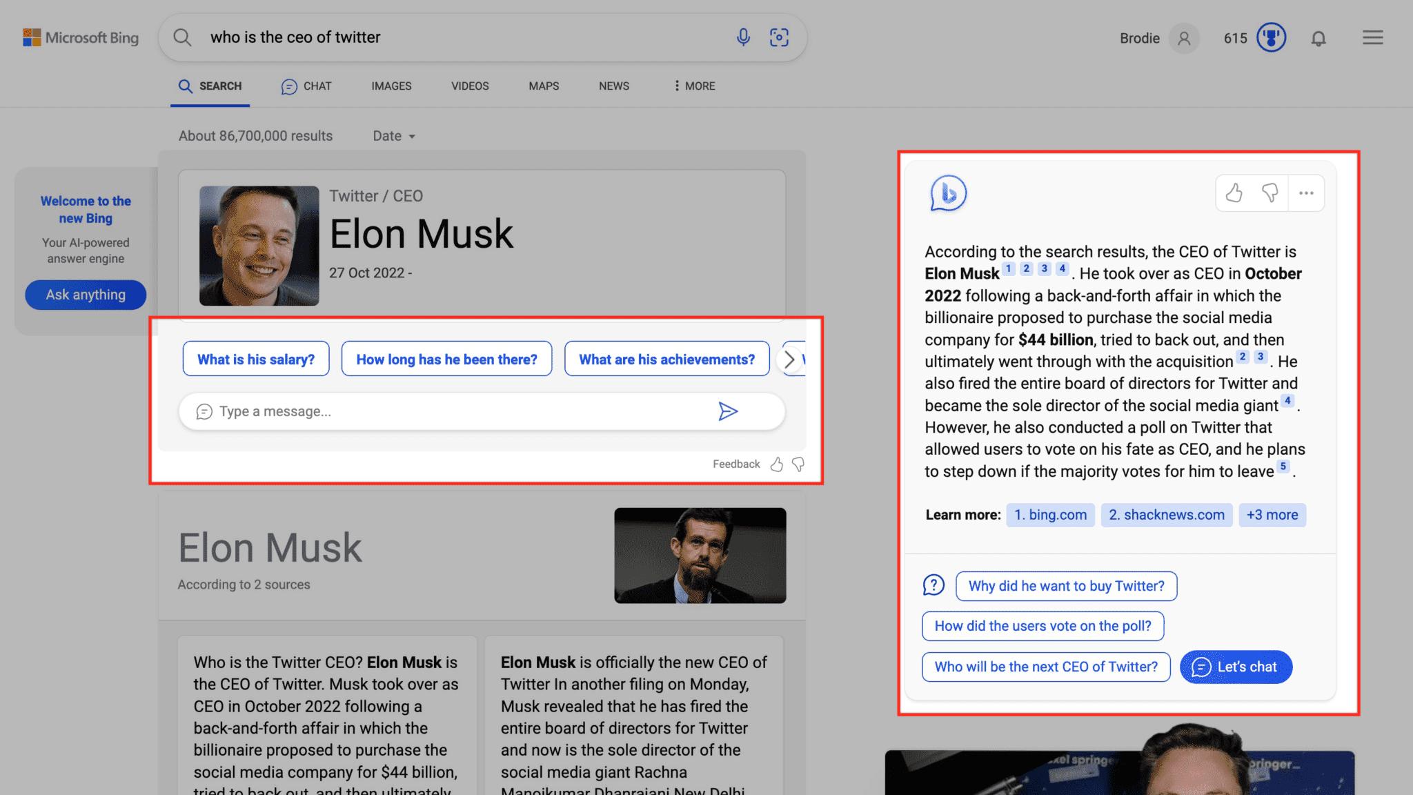The image size is (1413, 795).
Task: Expand the +3 more sources
Action: click(x=1272, y=515)
